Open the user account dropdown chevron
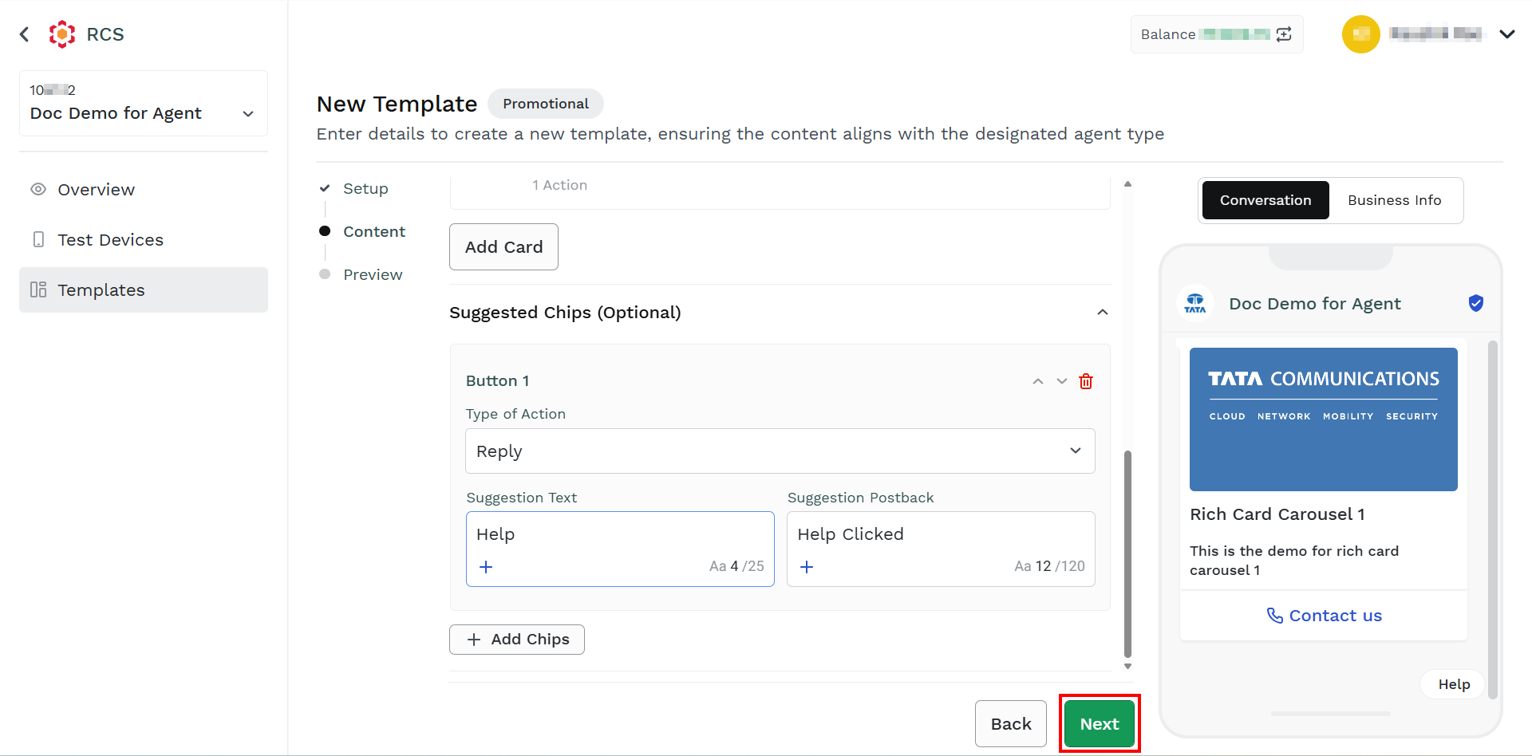 [1507, 34]
